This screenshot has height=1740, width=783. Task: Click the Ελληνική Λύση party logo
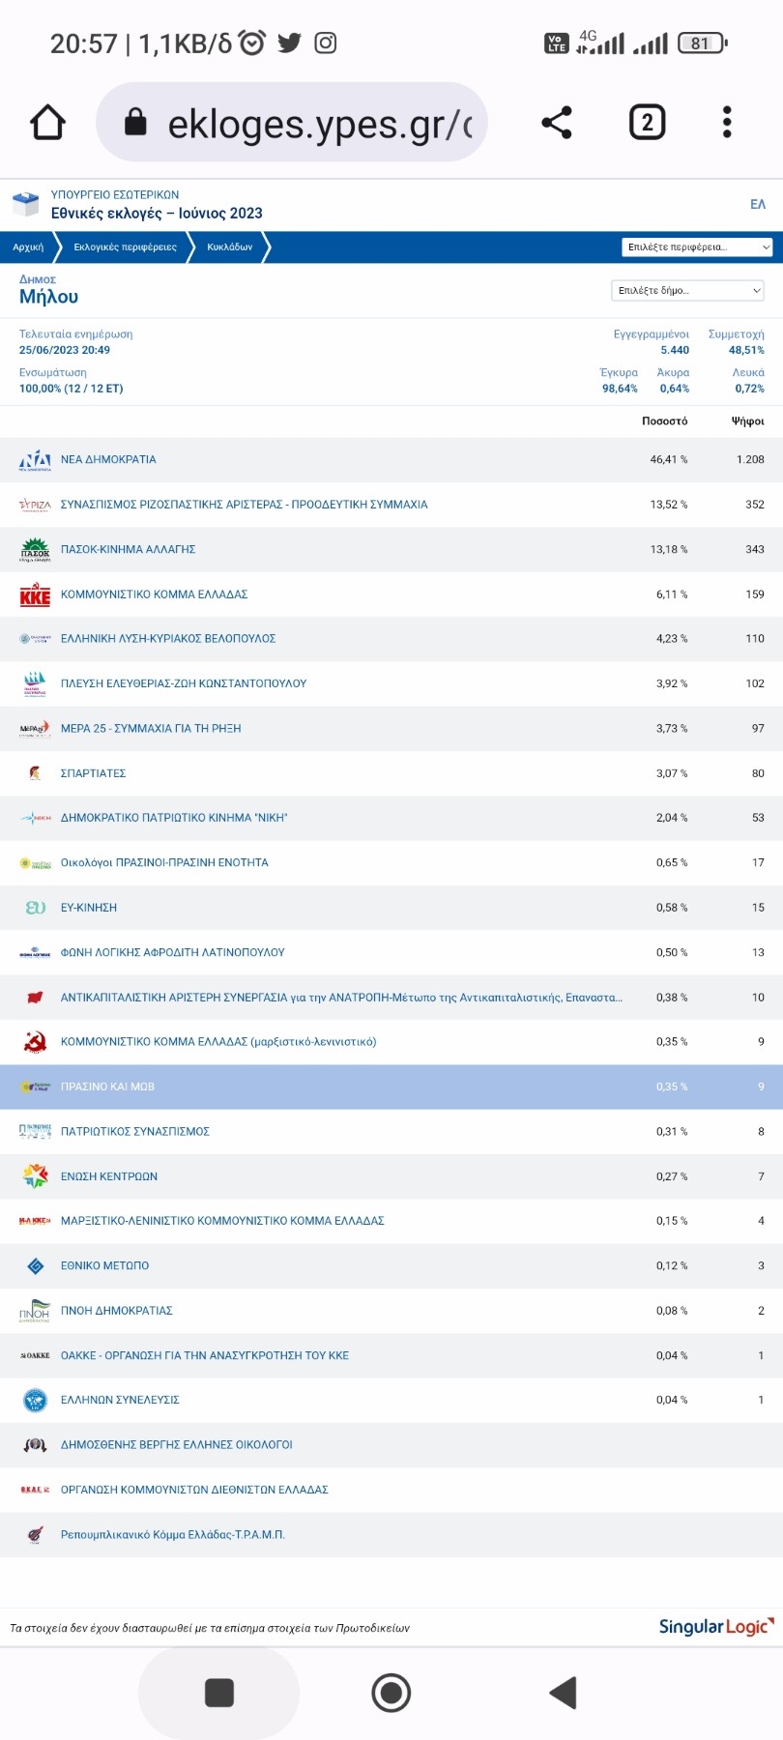click(x=35, y=639)
